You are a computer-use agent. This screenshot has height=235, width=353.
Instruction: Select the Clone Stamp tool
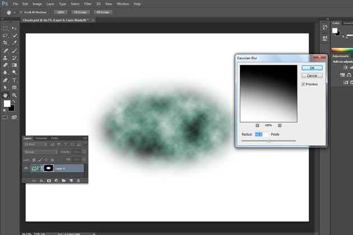[5, 58]
